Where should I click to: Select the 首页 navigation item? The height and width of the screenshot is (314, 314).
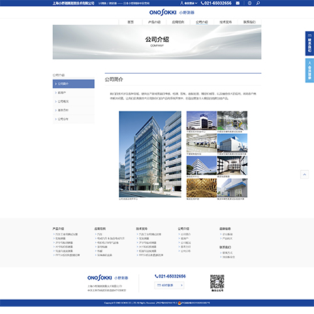[x=131, y=22]
